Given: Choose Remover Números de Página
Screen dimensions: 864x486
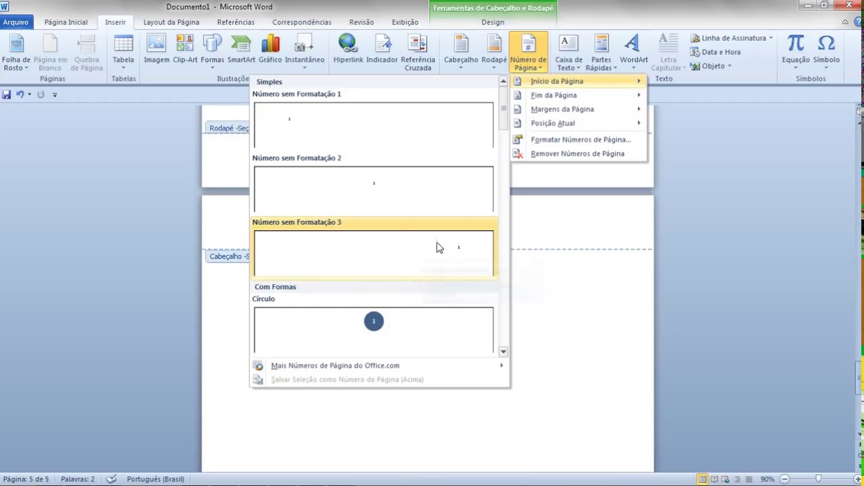Looking at the screenshot, I should (578, 154).
